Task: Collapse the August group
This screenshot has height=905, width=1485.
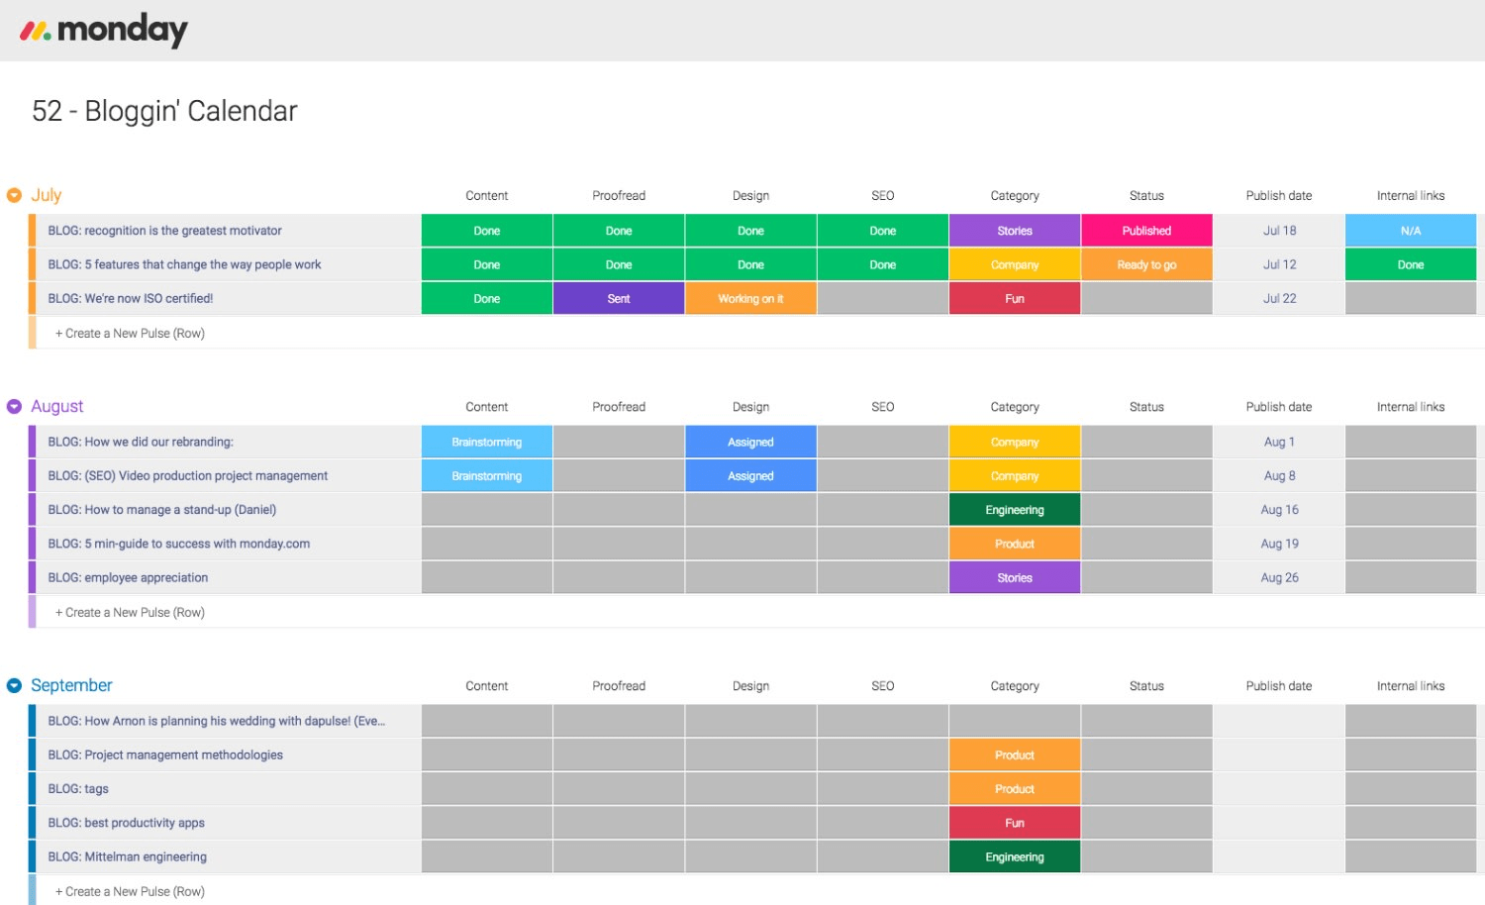Action: point(14,406)
